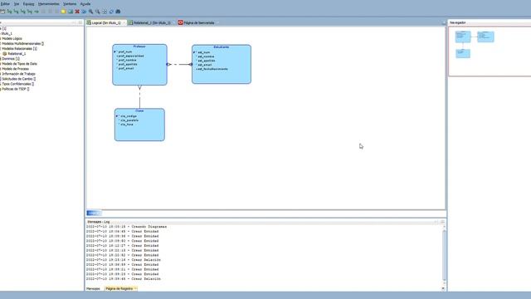Click the cla_codigo attribute in Clase

click(x=129, y=116)
